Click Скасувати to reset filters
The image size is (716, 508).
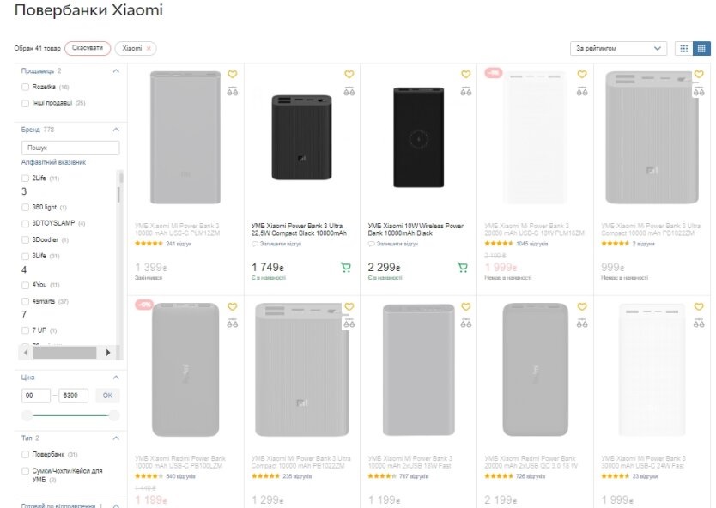point(88,48)
